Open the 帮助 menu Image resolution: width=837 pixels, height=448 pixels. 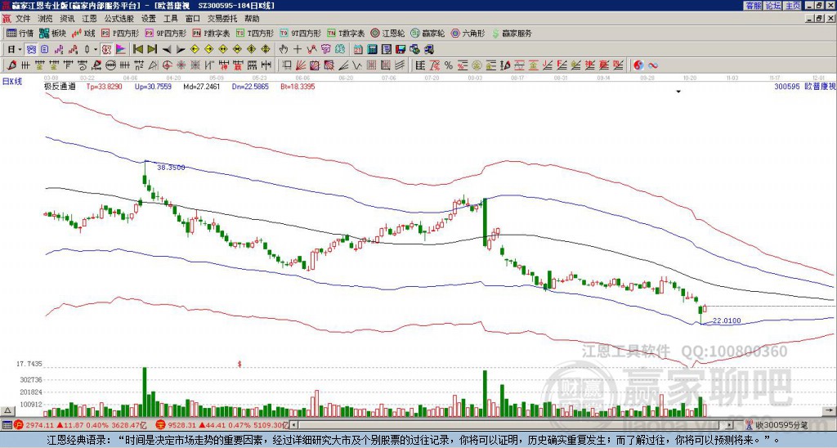click(252, 19)
